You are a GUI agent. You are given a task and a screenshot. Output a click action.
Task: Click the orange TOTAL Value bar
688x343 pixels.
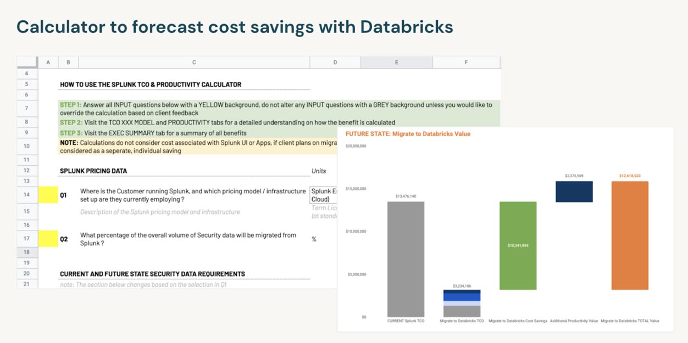pos(630,235)
